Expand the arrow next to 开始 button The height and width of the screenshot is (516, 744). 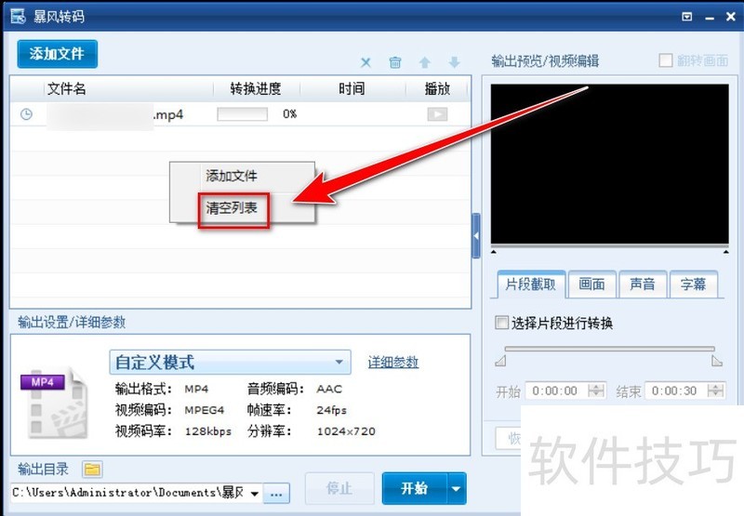pos(456,488)
